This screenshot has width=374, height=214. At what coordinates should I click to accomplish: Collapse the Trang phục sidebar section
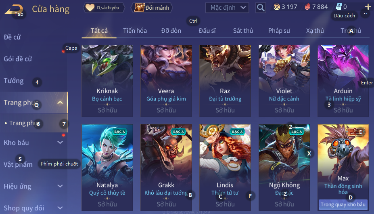click(x=60, y=103)
